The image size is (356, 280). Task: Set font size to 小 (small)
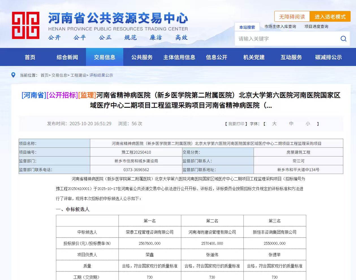click(308, 124)
